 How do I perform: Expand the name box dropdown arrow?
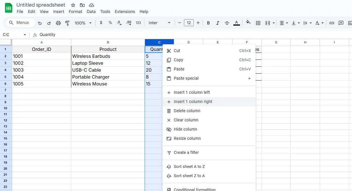25,35
